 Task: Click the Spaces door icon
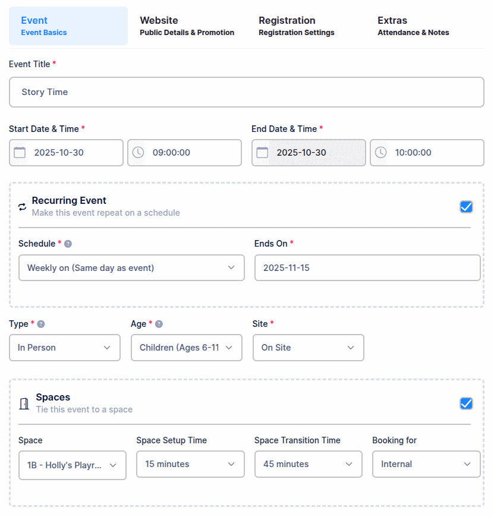(x=24, y=403)
